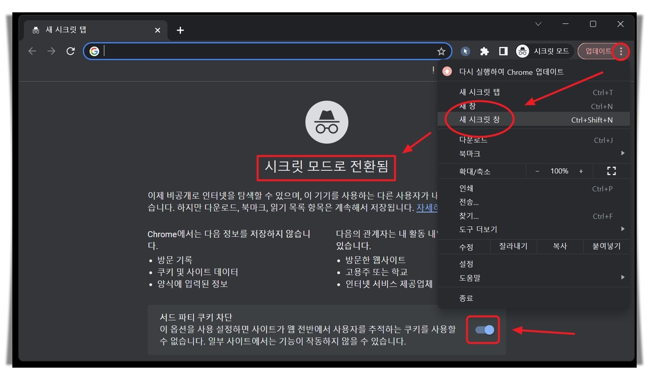Viewport: 649px width, 380px height.
Task: Click the 서드 파티 쿠키 차단 title text
Action: pos(196,317)
